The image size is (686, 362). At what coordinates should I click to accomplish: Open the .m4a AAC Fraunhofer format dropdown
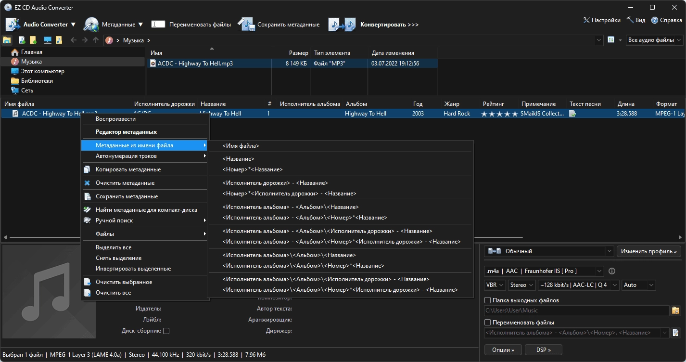pos(544,271)
